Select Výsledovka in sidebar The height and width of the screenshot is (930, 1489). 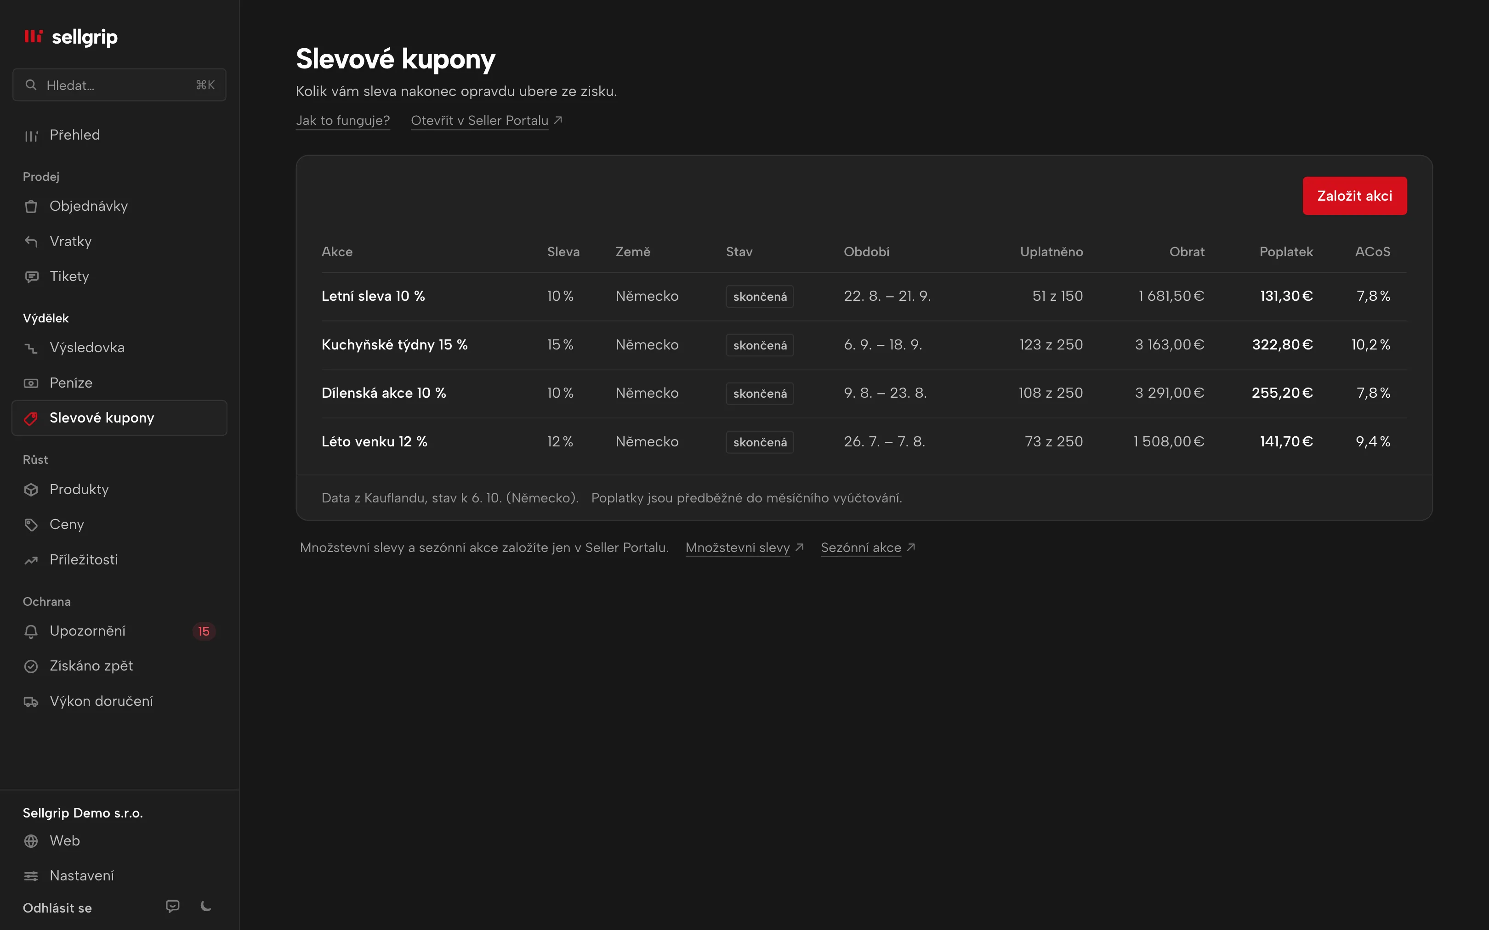[x=119, y=348]
